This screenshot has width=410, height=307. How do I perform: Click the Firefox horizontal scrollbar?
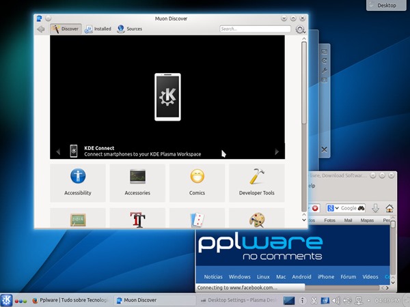tap(342, 288)
